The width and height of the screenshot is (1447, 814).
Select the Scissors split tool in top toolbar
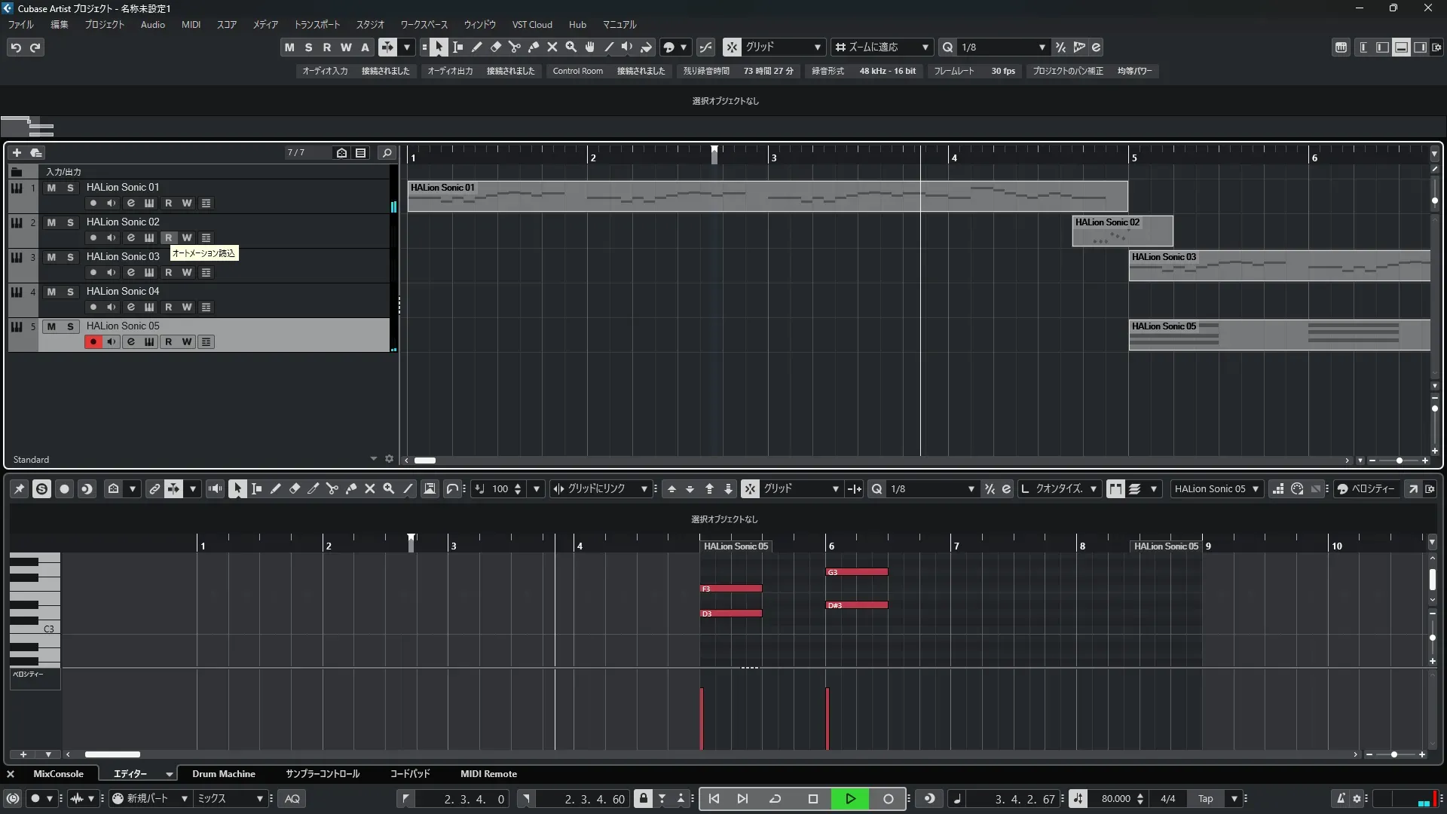pyautogui.click(x=515, y=47)
